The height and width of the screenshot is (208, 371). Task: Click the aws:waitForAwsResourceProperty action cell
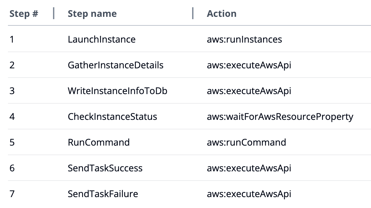click(280, 117)
